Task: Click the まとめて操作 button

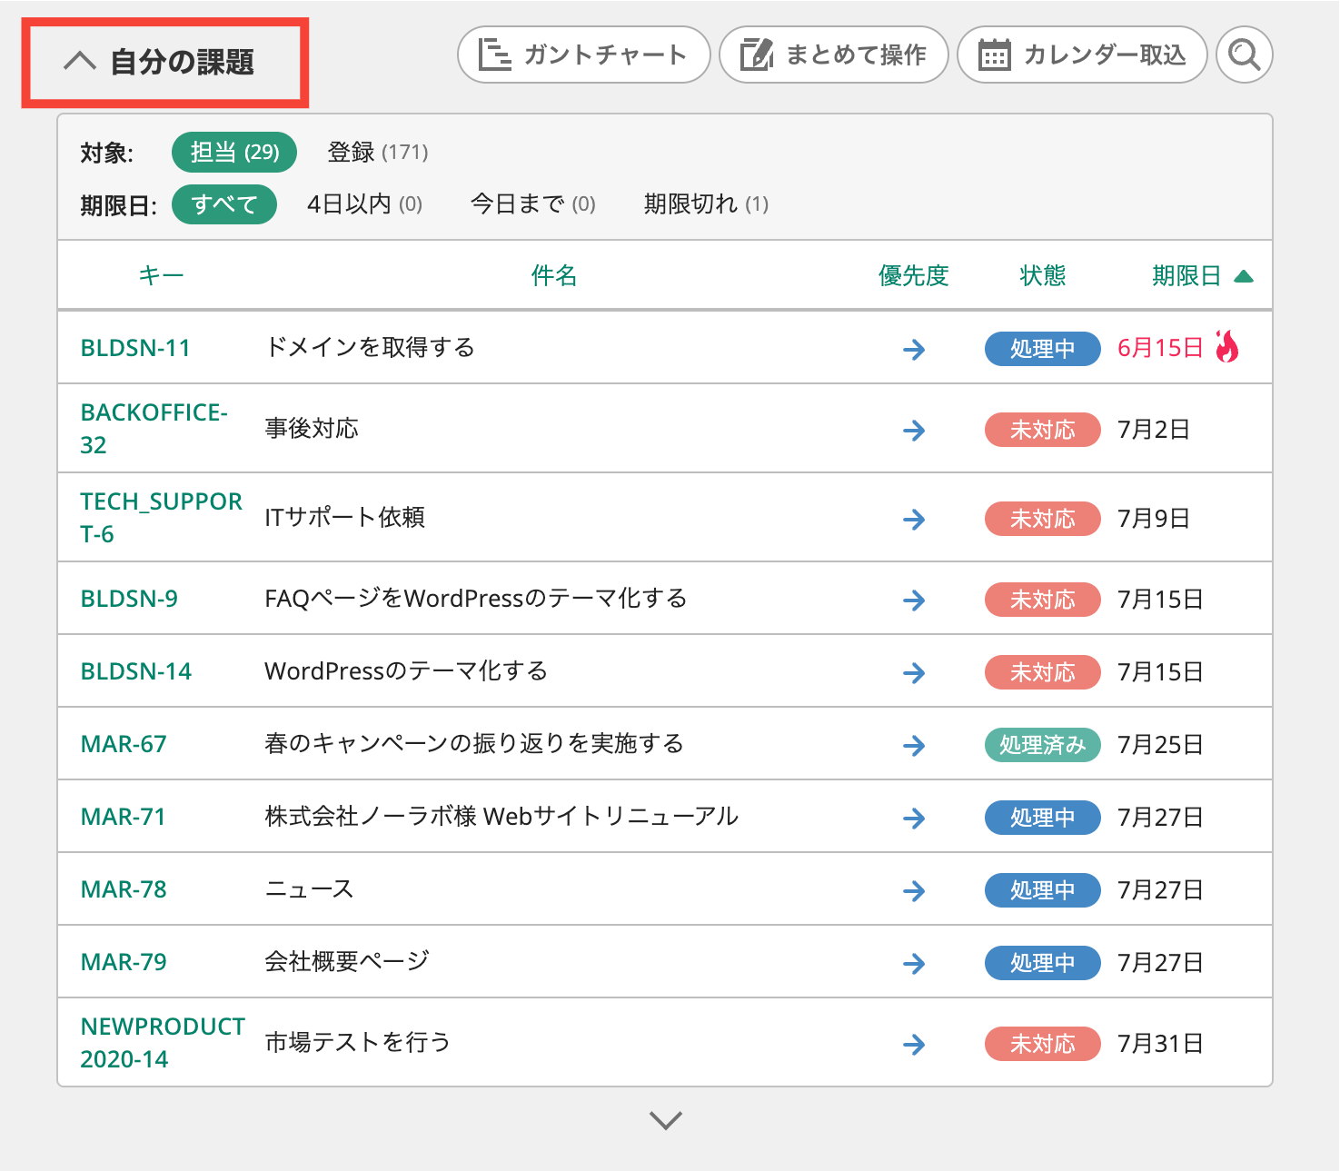Action: [x=834, y=55]
